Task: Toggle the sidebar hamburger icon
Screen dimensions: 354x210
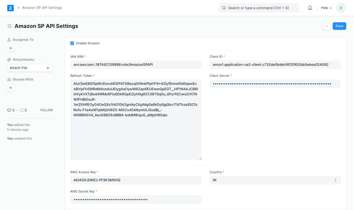Action: pos(10,26)
